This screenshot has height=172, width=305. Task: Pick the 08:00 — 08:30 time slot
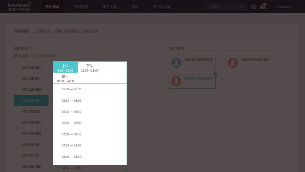pos(71,157)
